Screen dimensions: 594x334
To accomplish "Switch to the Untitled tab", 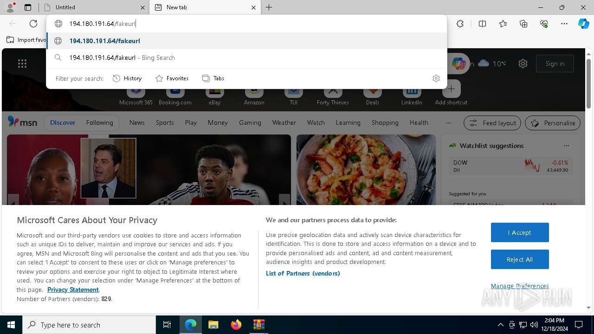I will tap(93, 7).
